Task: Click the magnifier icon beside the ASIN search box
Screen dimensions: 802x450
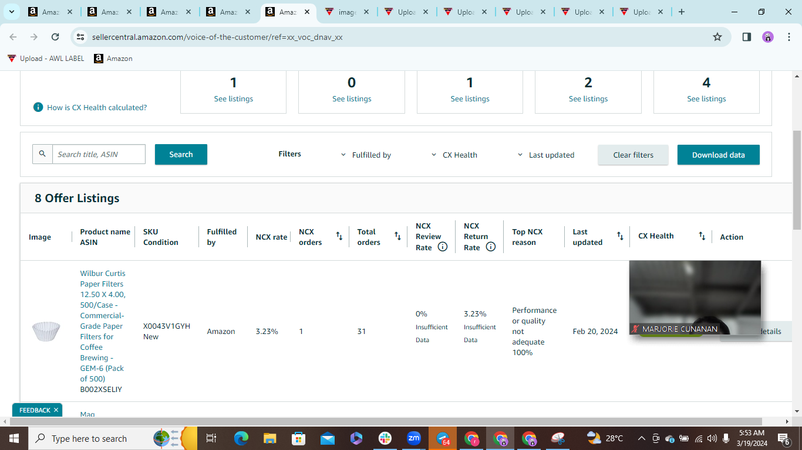Action: point(42,154)
